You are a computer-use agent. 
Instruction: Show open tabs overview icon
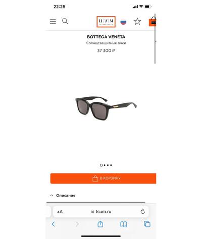[x=147, y=224]
